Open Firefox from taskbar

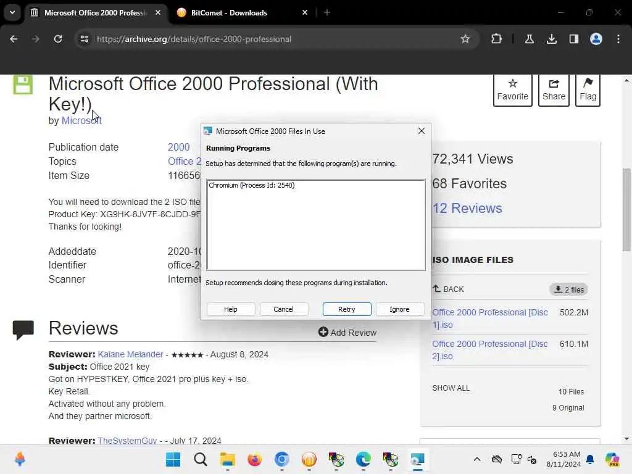click(x=254, y=459)
